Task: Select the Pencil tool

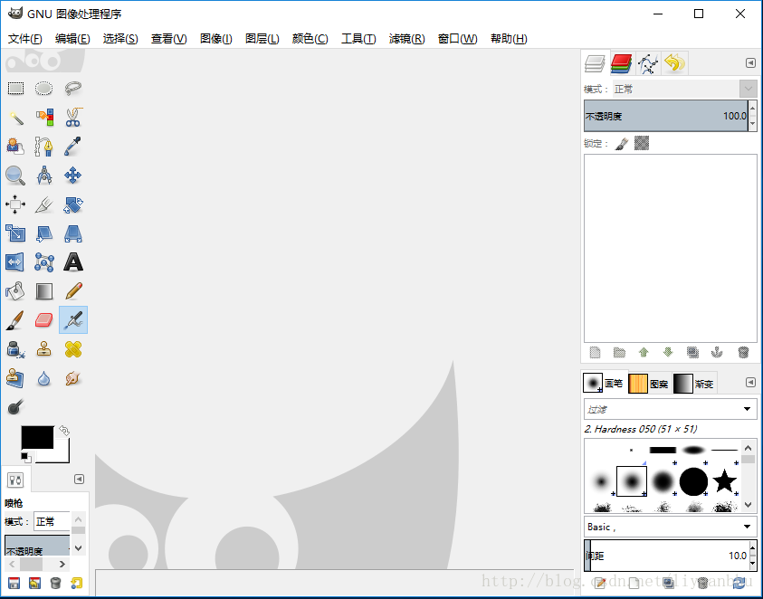Action: coord(73,291)
